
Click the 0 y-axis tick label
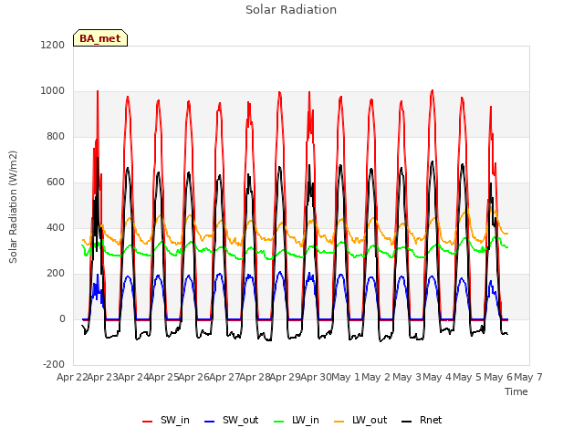[62, 318]
